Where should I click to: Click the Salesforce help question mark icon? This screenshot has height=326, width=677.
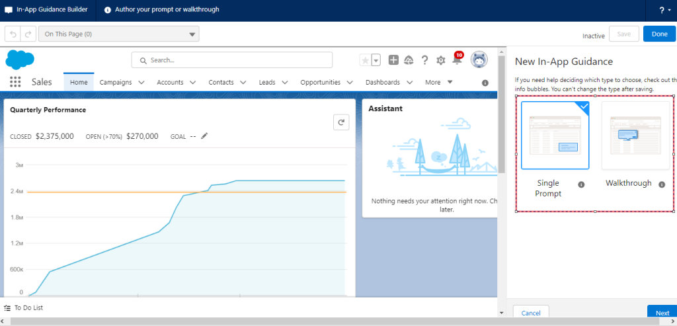[x=425, y=60]
